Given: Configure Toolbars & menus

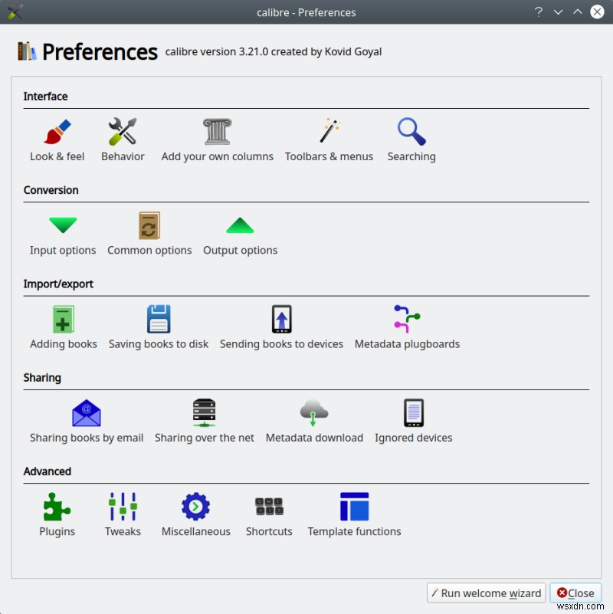Looking at the screenshot, I should [x=329, y=138].
